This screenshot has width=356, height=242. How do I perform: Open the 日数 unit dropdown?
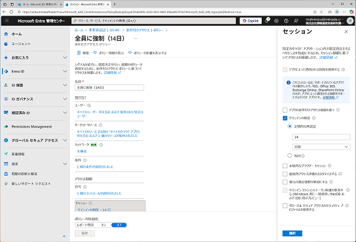pos(321,147)
